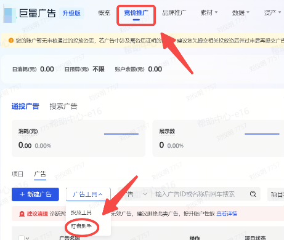The height and width of the screenshot is (240, 284).
Task: Click the 建议清理 label
Action: [38, 214]
